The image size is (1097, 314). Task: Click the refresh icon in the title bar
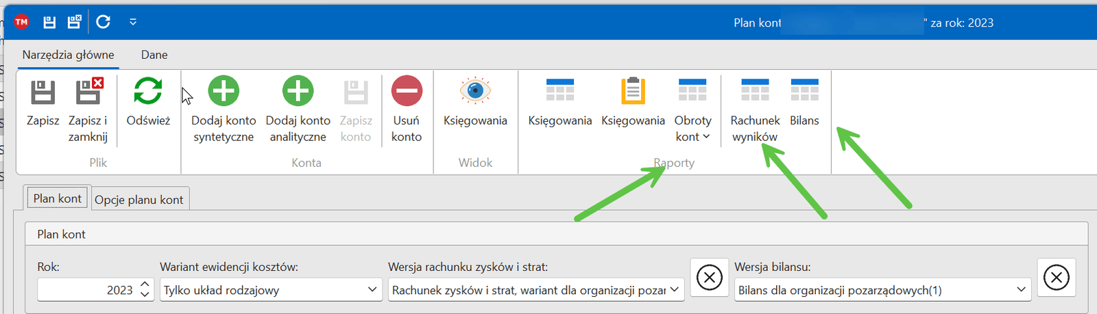[x=104, y=22]
